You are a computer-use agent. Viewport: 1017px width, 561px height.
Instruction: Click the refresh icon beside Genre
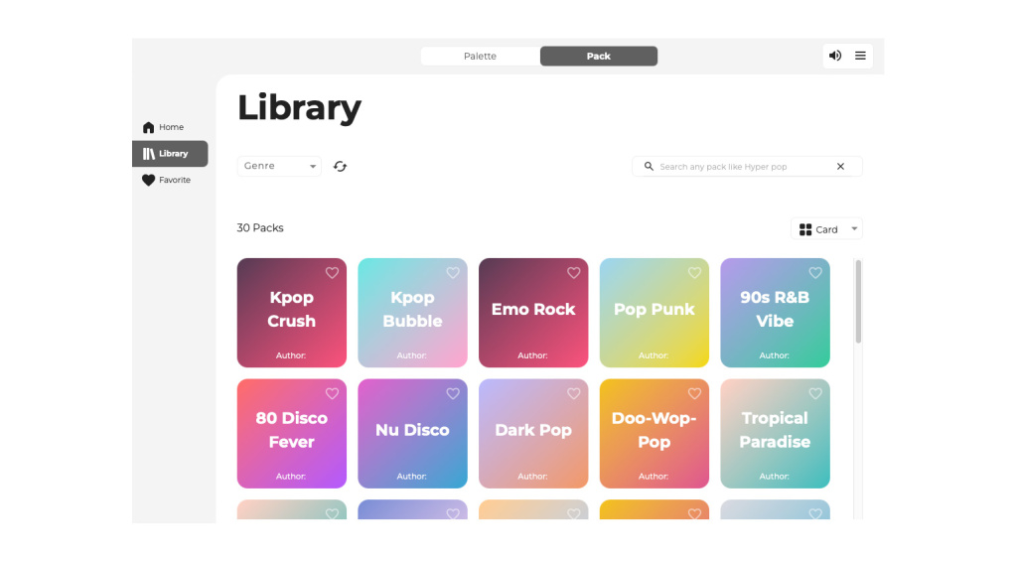pos(340,167)
